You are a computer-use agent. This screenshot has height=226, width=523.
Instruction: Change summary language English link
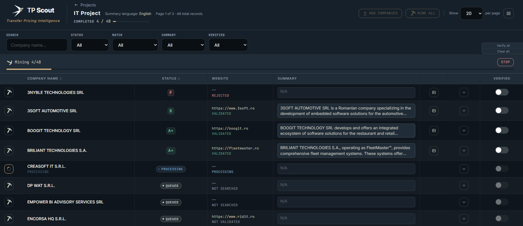[145, 14]
